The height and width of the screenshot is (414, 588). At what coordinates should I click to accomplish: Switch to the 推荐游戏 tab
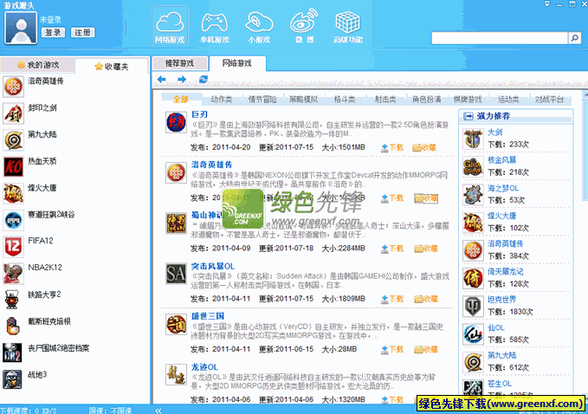pyautogui.click(x=179, y=63)
